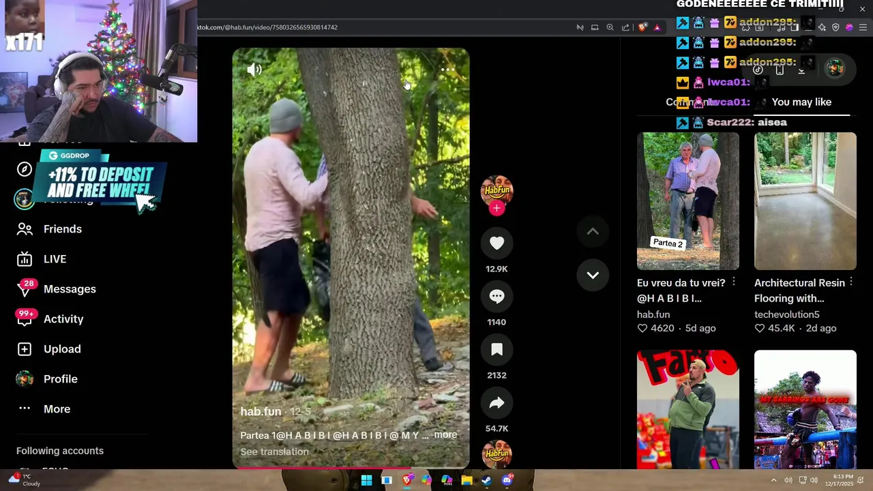Follow hab.fun with the red plus badge
873x491 pixels.
point(497,208)
